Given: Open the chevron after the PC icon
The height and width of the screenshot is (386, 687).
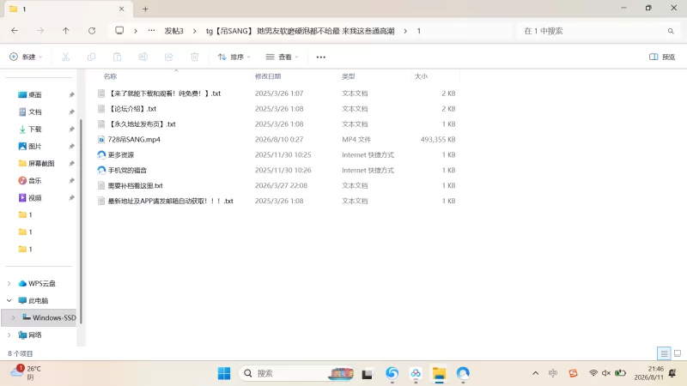Looking at the screenshot, I should click(136, 31).
